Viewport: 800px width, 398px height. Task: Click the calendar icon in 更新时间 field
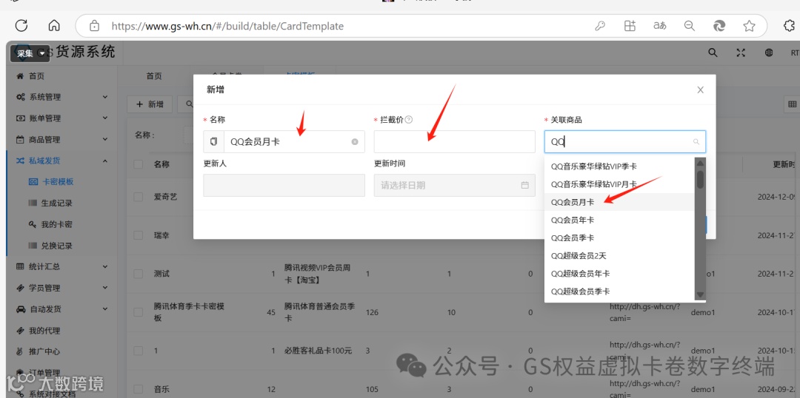click(524, 185)
